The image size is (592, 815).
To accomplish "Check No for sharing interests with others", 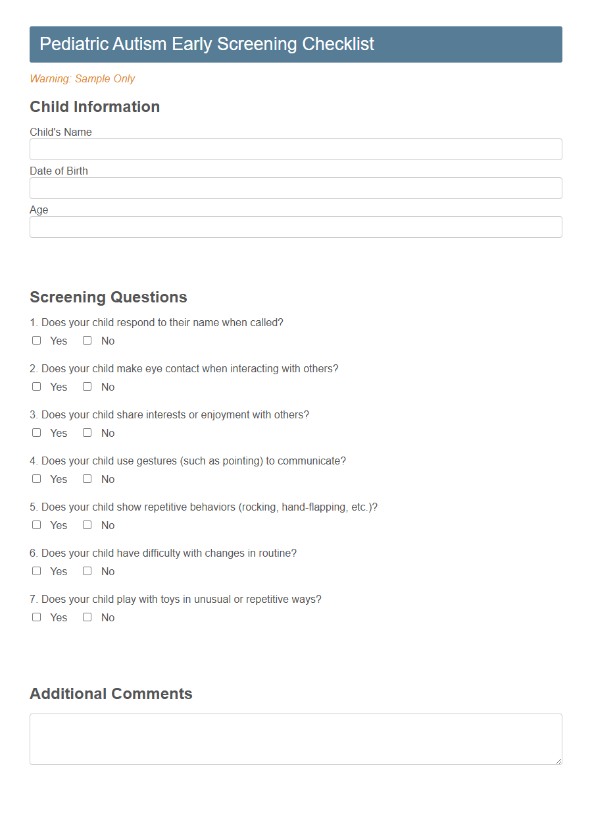I will 87,432.
